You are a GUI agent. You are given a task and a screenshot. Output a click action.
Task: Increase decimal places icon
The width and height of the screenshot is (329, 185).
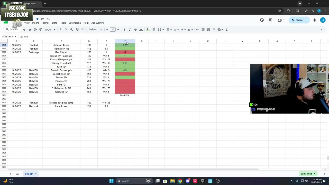[x=77, y=30]
